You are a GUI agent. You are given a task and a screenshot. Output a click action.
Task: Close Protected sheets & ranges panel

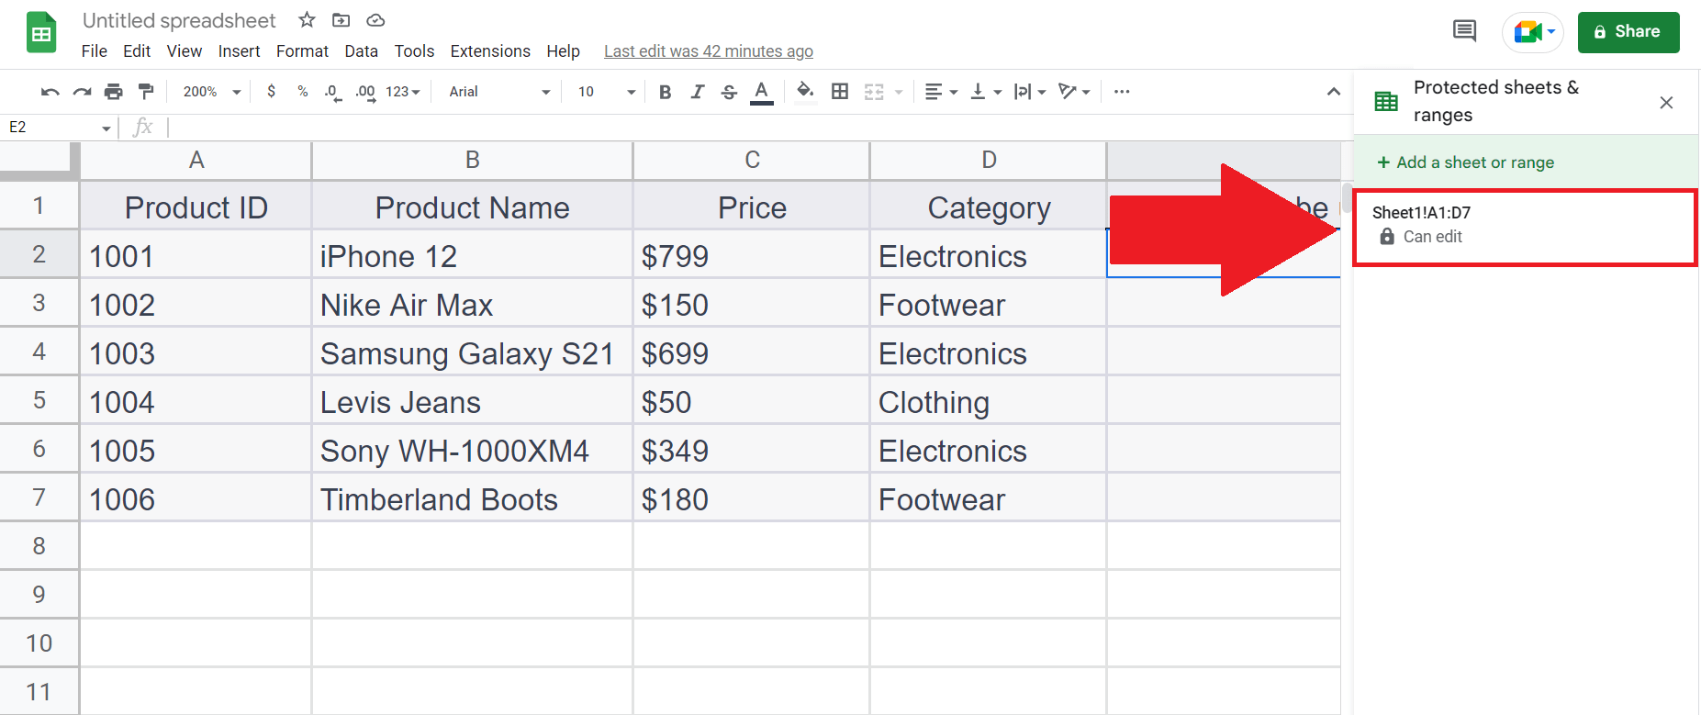(x=1666, y=103)
